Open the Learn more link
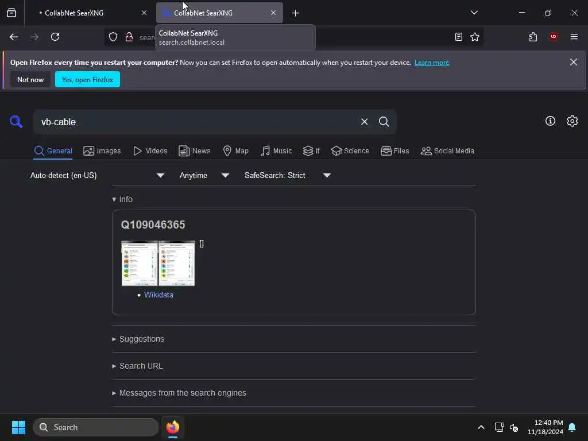This screenshot has width=588, height=441. (x=432, y=63)
